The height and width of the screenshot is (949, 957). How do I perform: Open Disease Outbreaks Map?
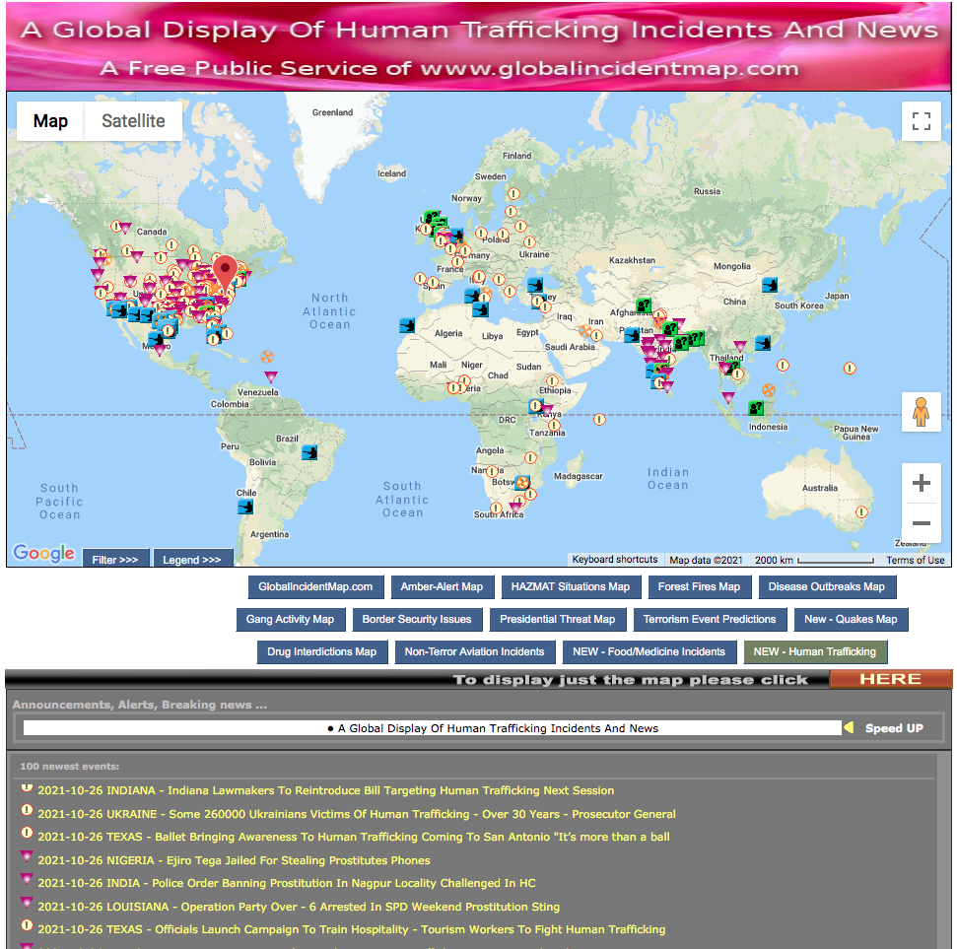pyautogui.click(x=826, y=586)
